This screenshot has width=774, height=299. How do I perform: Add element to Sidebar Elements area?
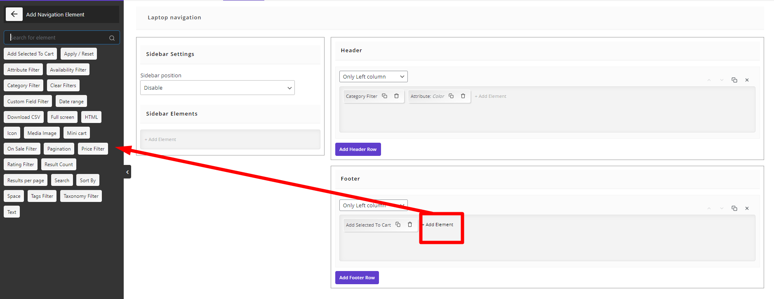click(160, 139)
